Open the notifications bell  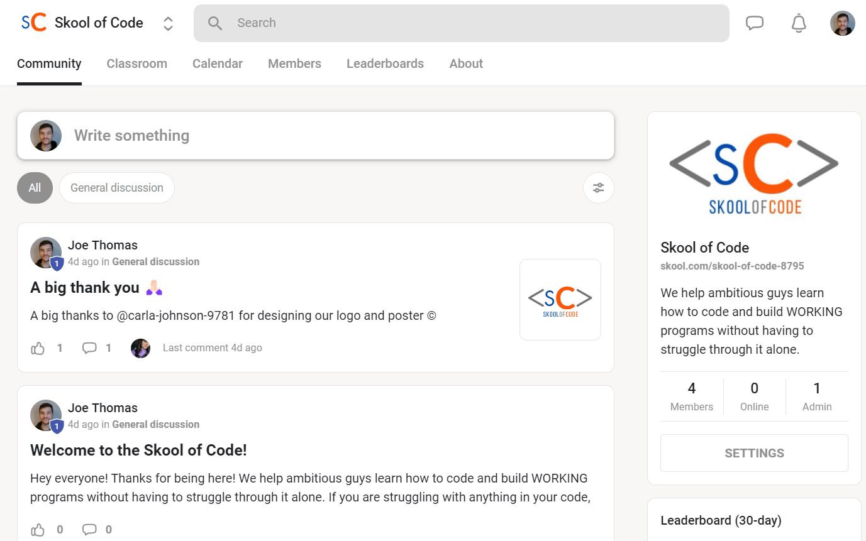coord(799,23)
